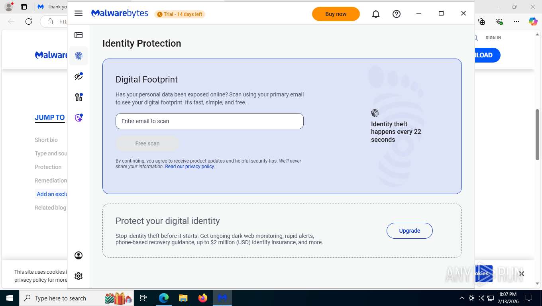Jump to Short bio section on the page

[46, 140]
